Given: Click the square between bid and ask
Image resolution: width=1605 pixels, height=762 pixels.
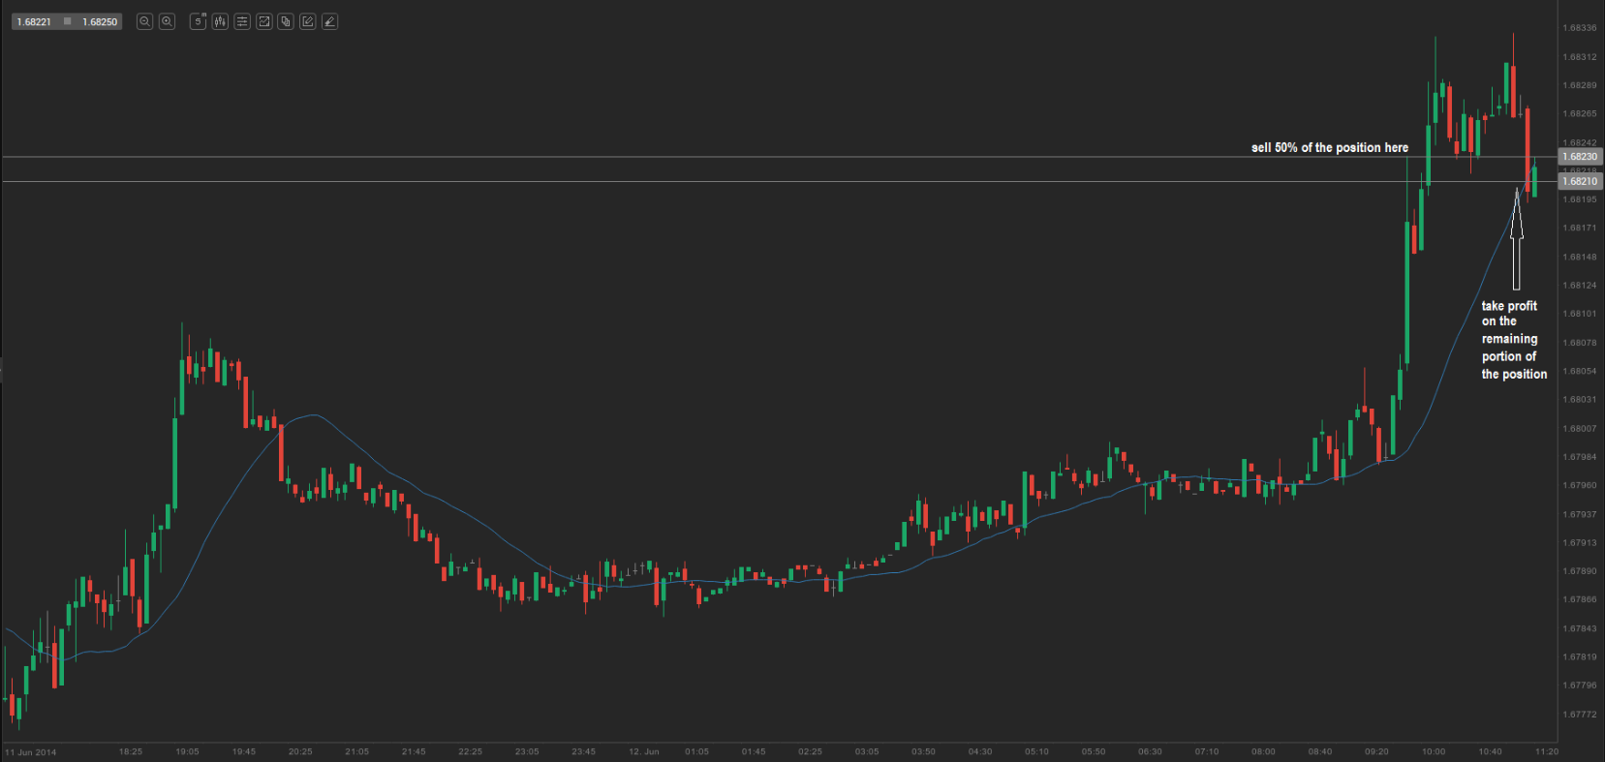Looking at the screenshot, I should click(67, 21).
